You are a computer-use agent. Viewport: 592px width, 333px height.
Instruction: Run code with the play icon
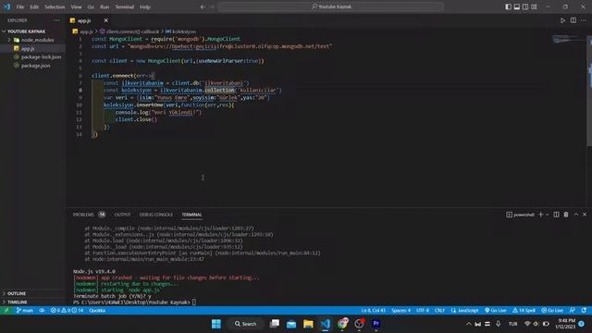562,20
